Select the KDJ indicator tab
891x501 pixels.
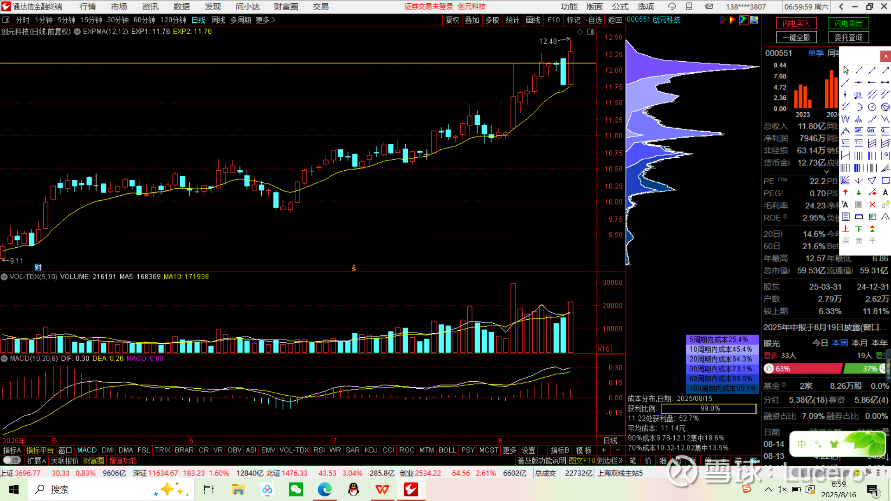371,450
